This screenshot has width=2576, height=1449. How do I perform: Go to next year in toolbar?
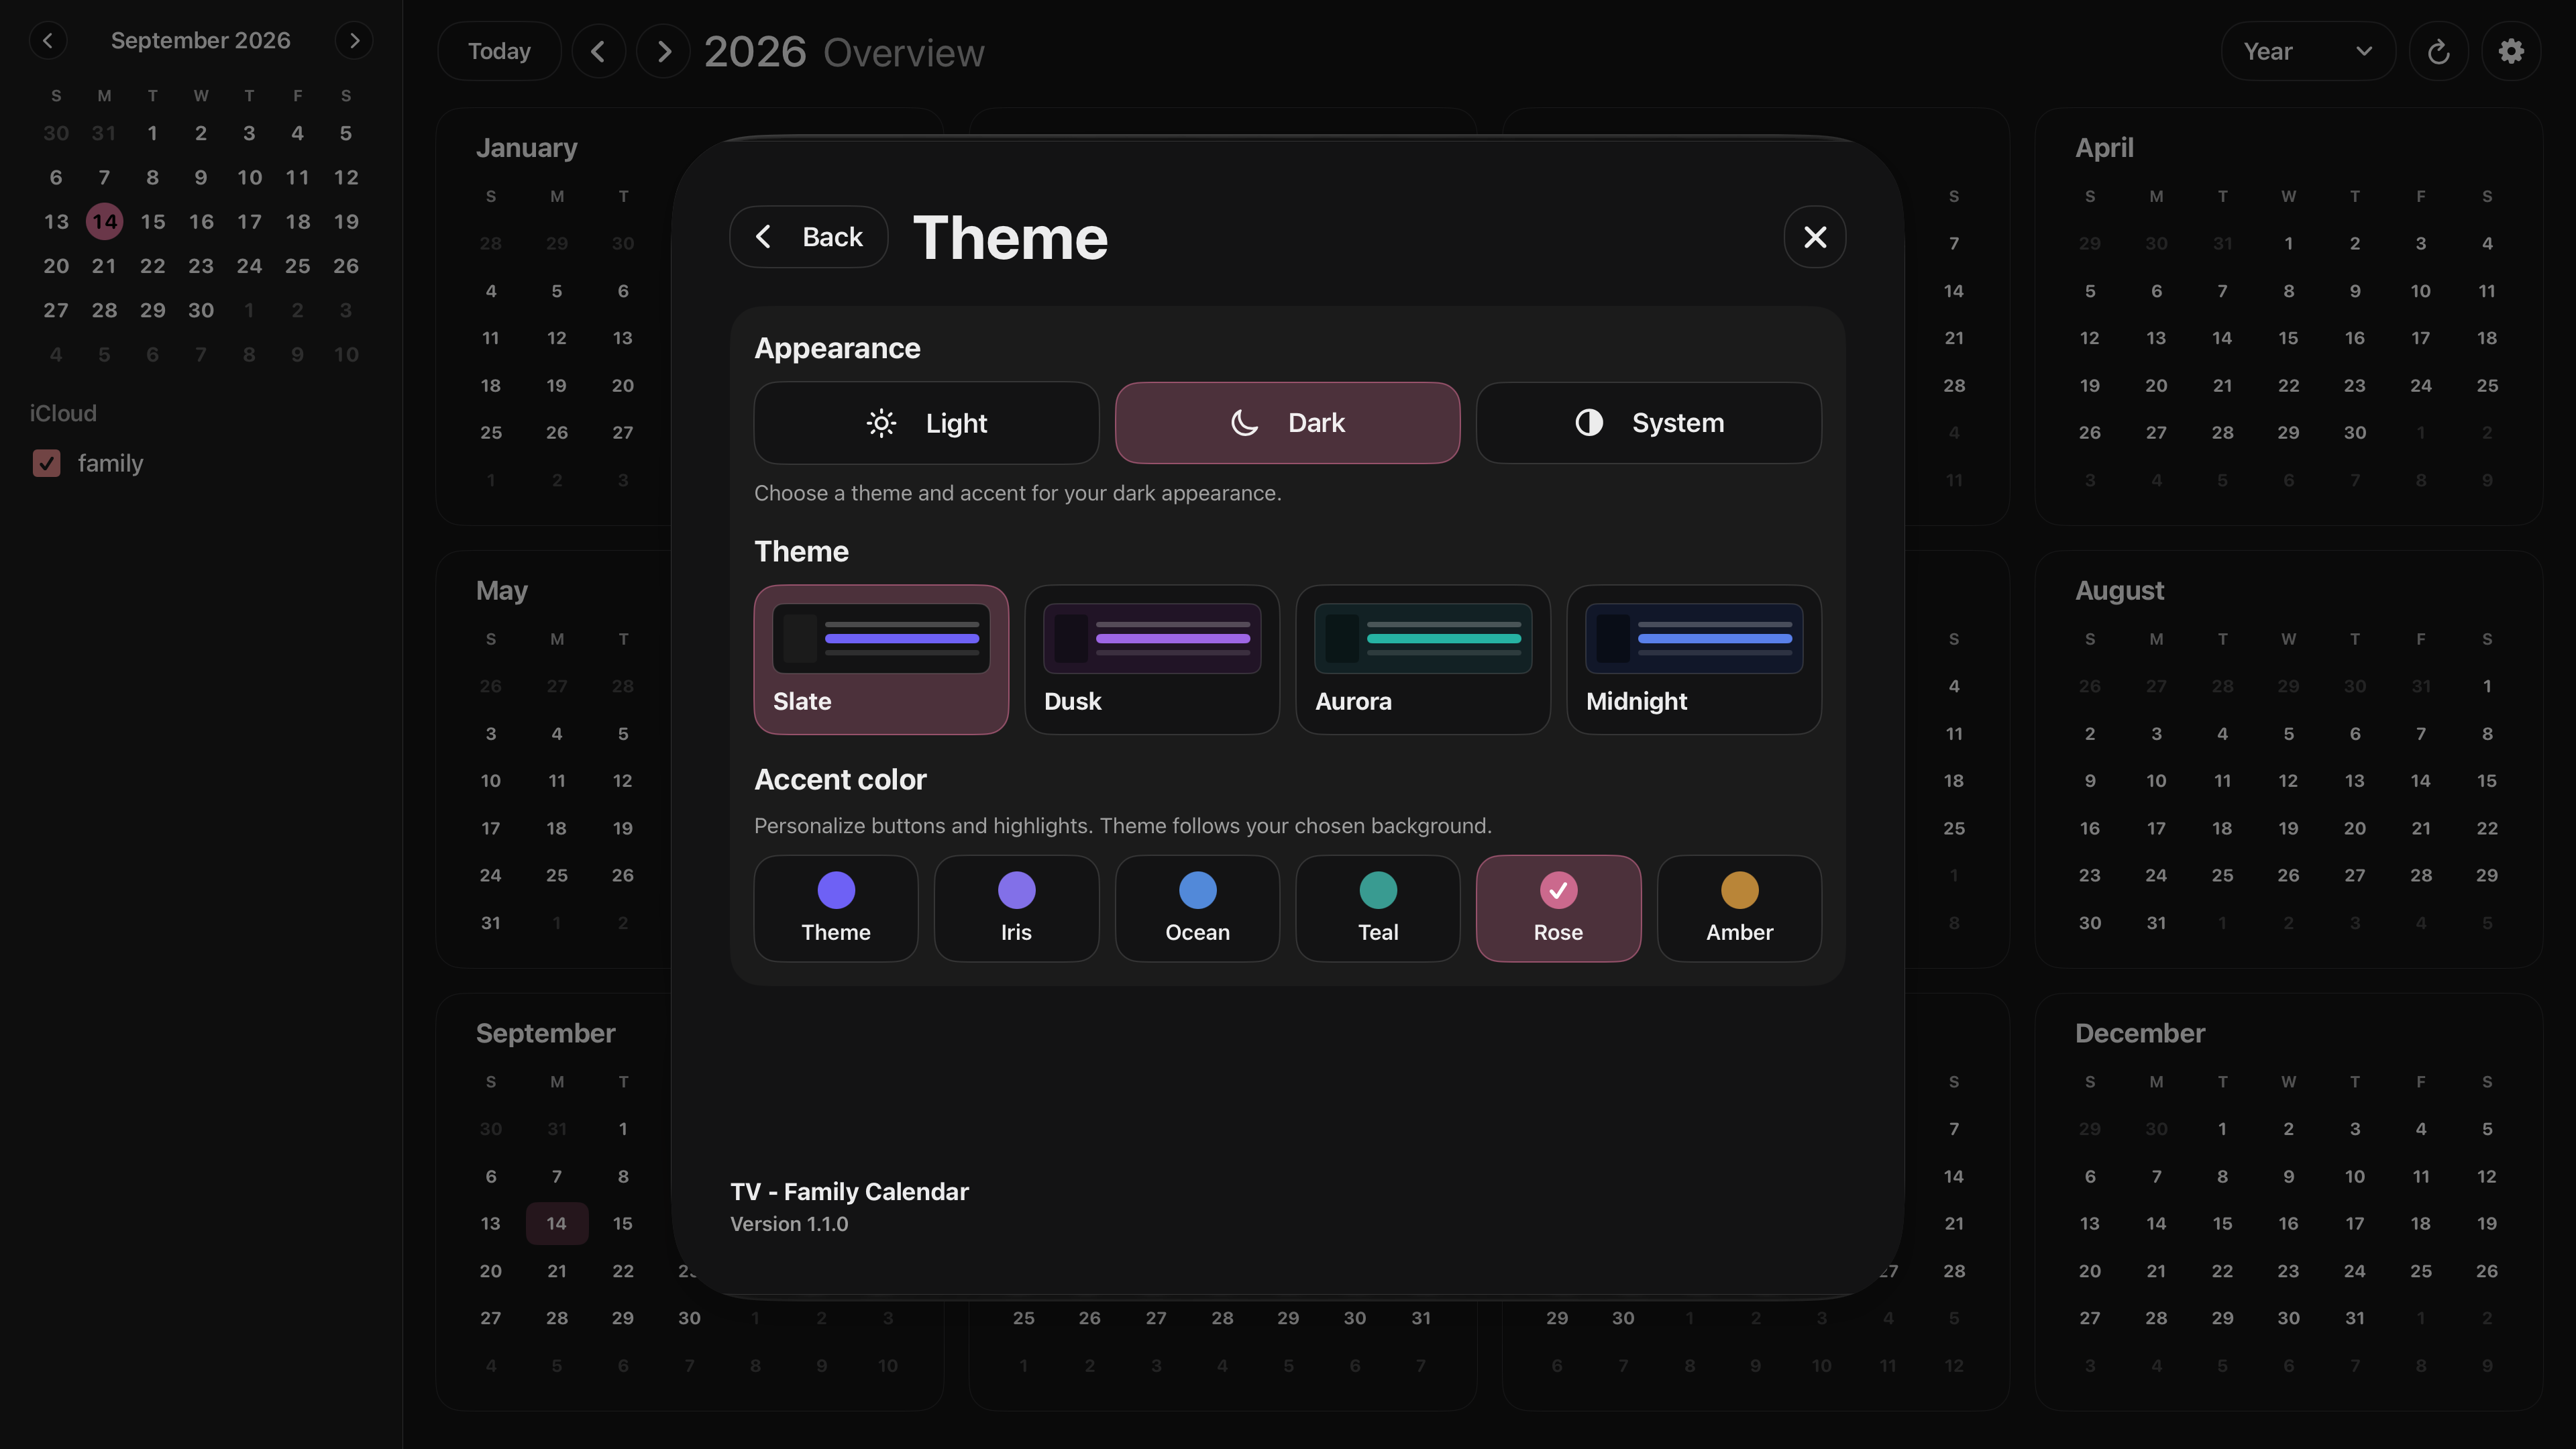click(x=663, y=51)
